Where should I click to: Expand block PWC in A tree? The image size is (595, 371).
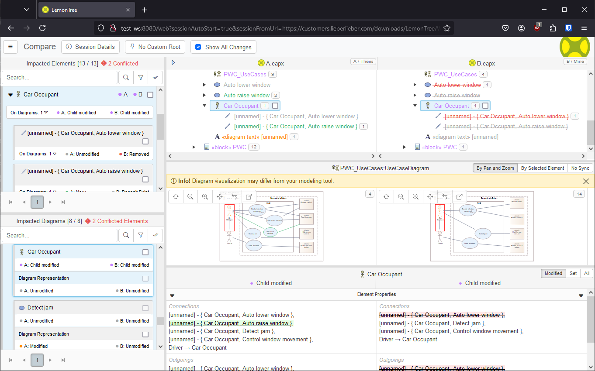(194, 147)
